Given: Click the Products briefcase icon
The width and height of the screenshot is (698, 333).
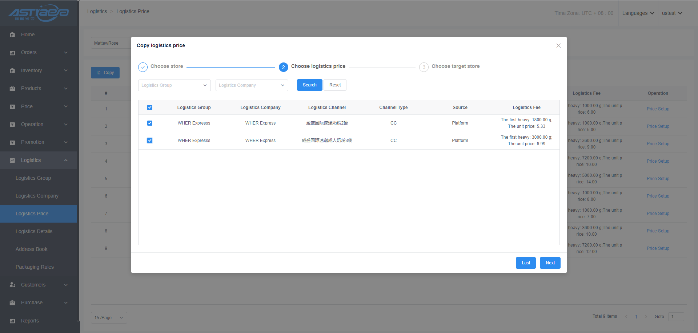Looking at the screenshot, I should tap(12, 89).
